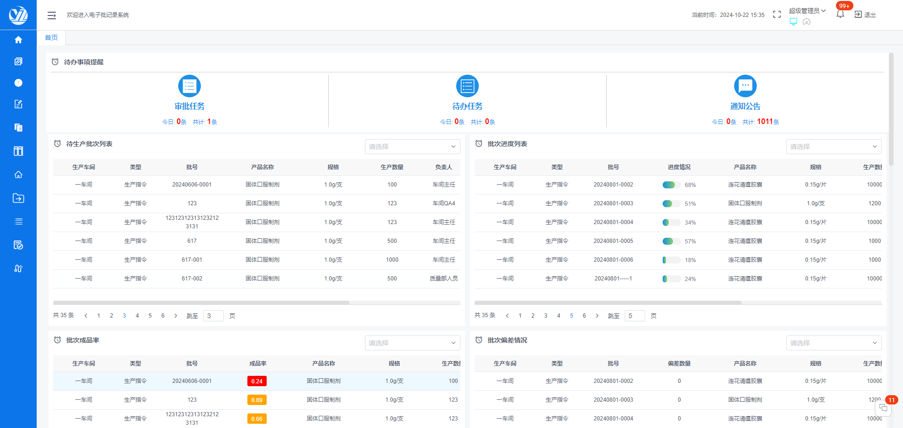Viewport: 903px width, 428px height.
Task: Click the sidebar exclamation circle icon
Action: coord(18,83)
